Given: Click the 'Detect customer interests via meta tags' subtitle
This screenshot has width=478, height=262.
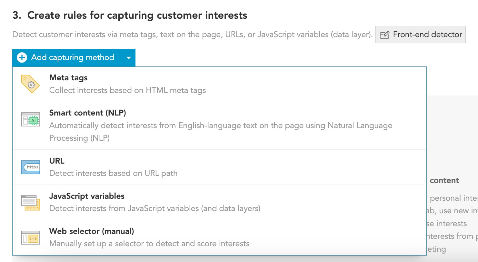Looking at the screenshot, I should (193, 35).
